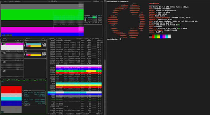Click the cpu lazy sorting label
Viewport: 210px width, 115px height.
[95, 39]
